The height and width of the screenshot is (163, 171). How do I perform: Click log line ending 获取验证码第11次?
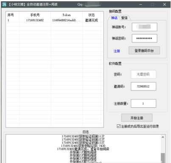pyautogui.click(x=83, y=136)
